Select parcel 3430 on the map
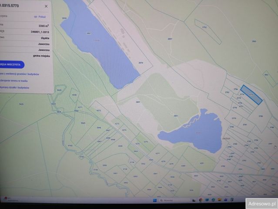The width and height of the screenshot is (278, 209). pos(74,95)
